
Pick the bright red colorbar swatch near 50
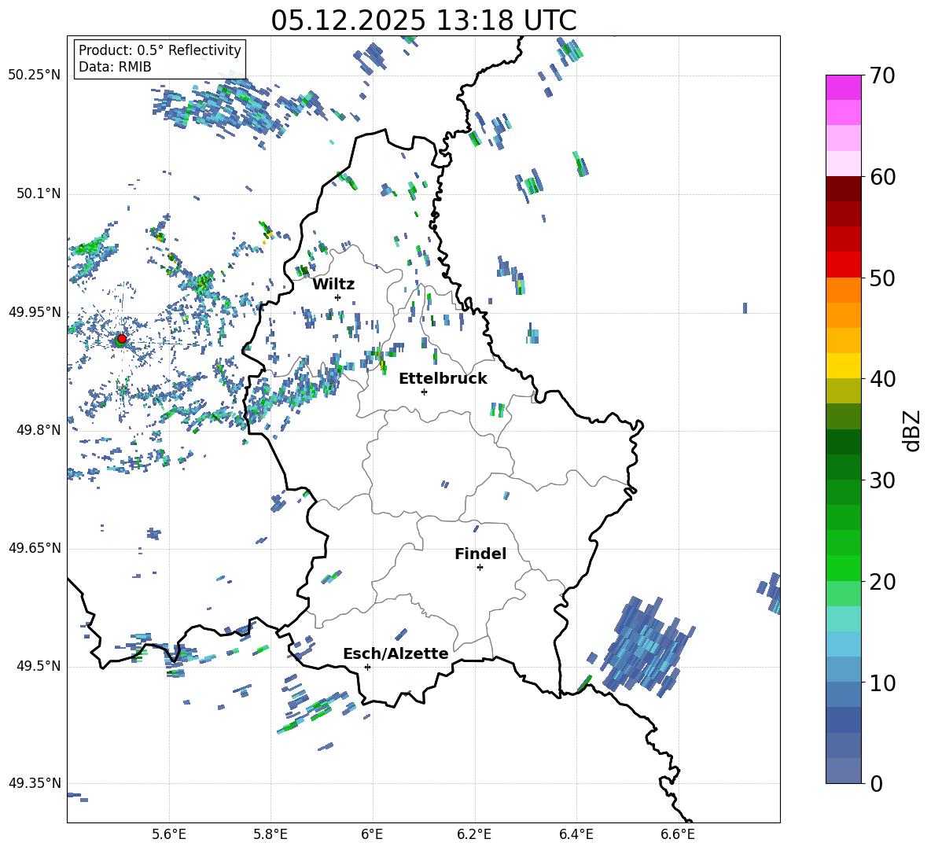coord(844,264)
